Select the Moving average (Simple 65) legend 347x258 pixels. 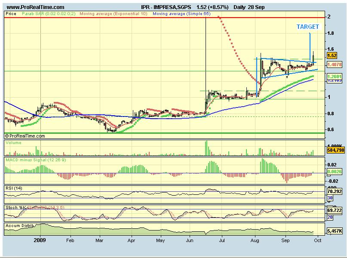(x=181, y=14)
